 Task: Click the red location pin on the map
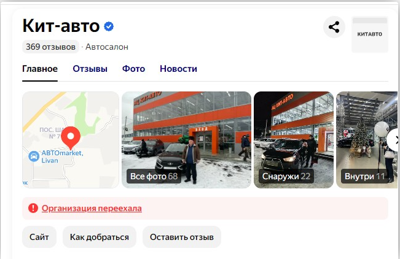[x=71, y=137]
